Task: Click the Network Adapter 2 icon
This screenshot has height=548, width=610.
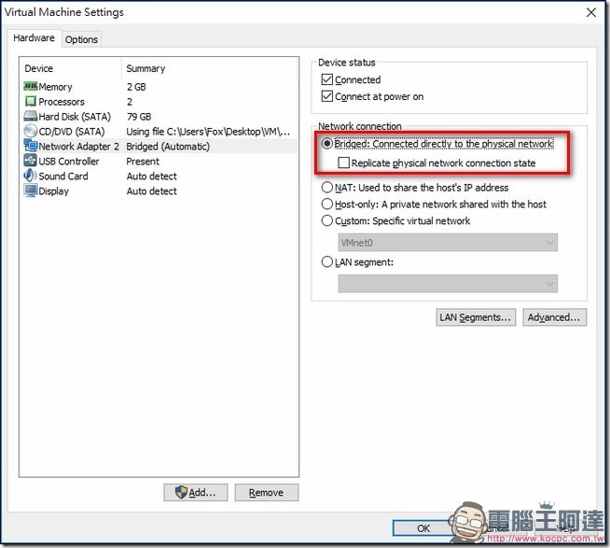Action: tap(31, 146)
